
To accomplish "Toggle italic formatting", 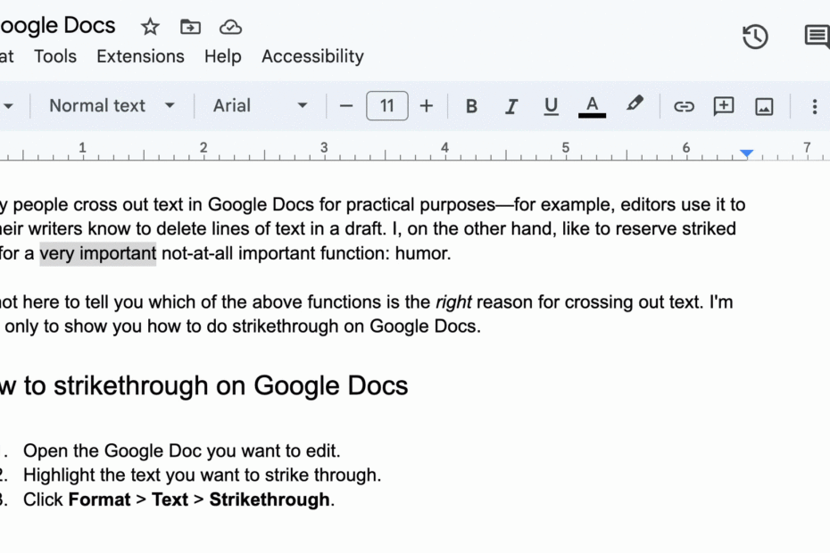I will (510, 106).
